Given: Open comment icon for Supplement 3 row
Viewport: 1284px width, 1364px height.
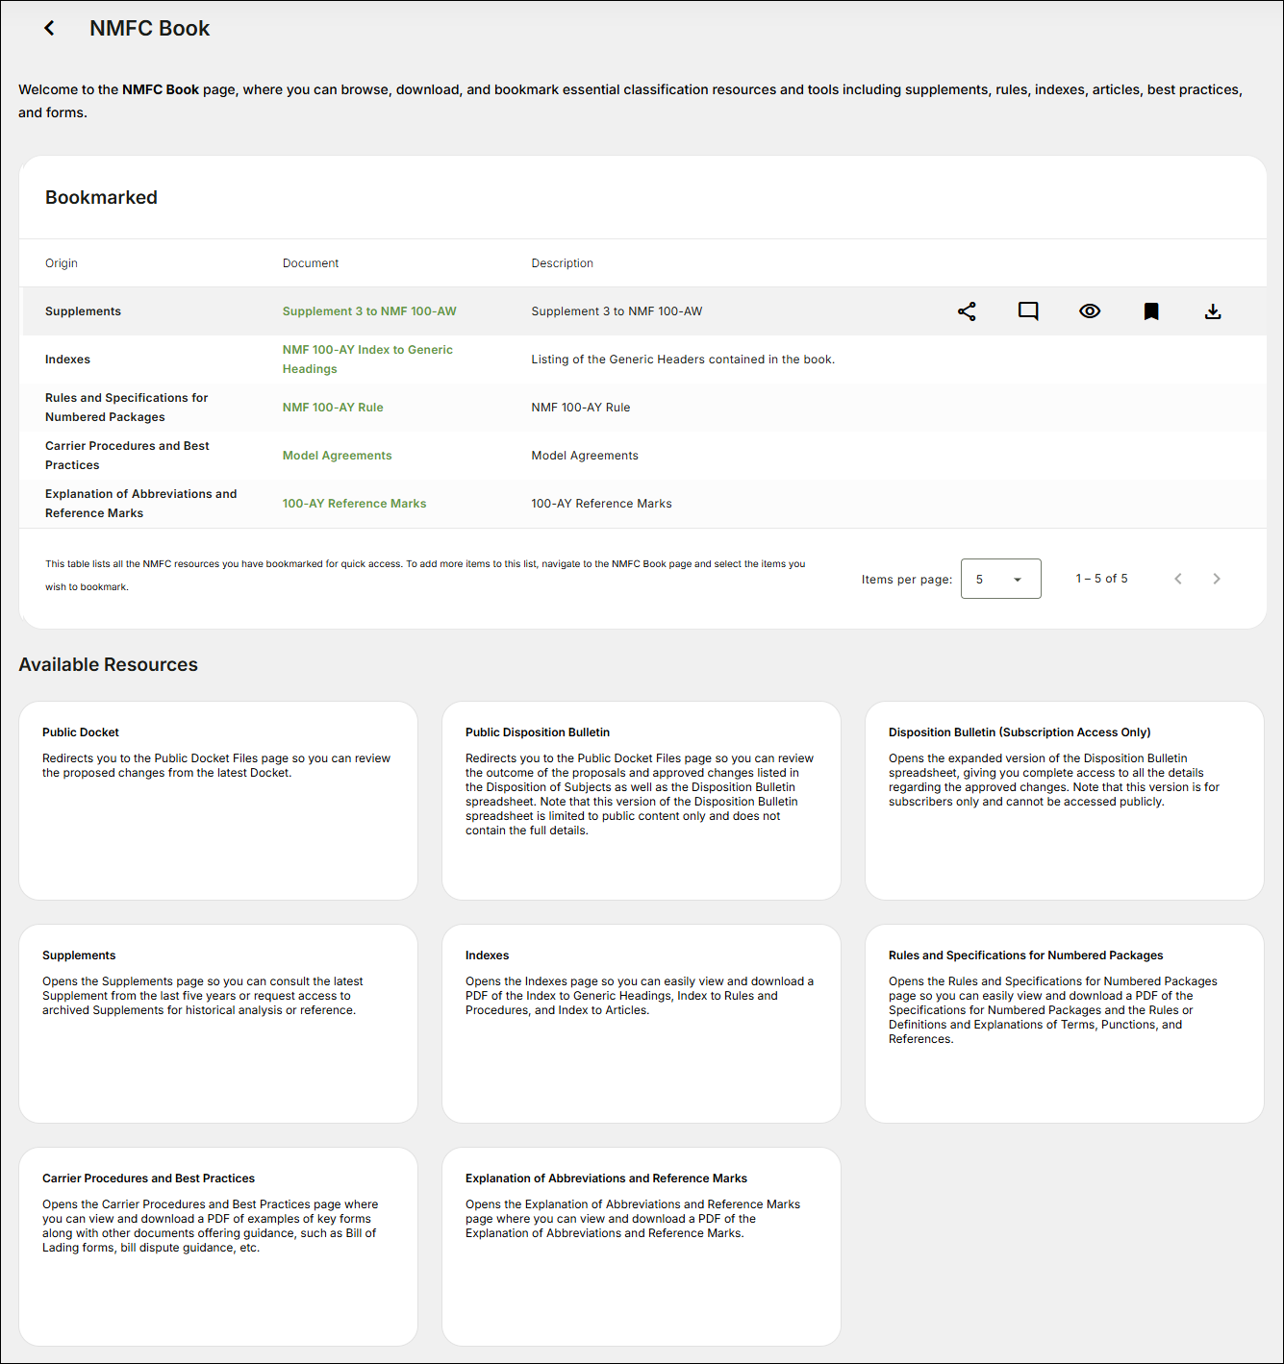Looking at the screenshot, I should 1028,311.
